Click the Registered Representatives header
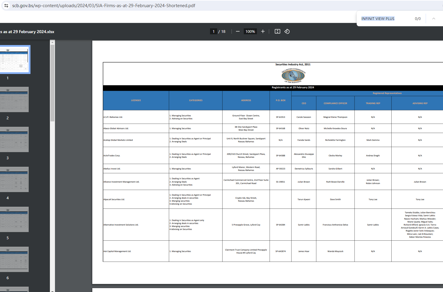443x292 pixels. (x=387, y=93)
